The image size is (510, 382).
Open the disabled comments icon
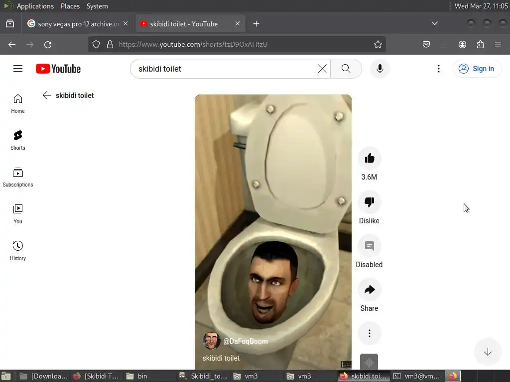(370, 246)
